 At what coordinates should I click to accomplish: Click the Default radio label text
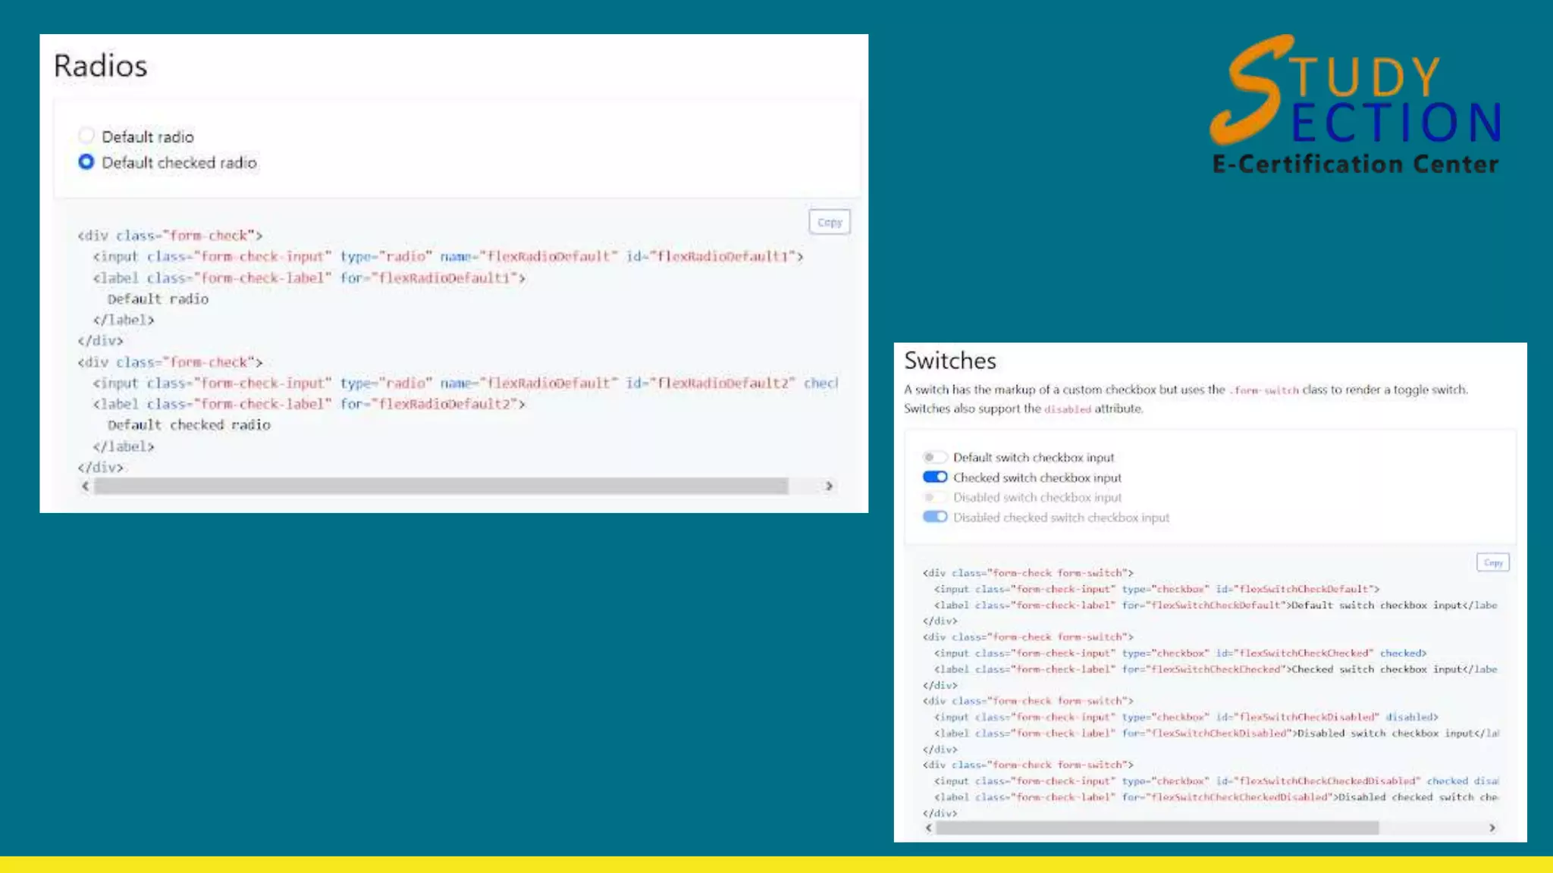tap(148, 137)
